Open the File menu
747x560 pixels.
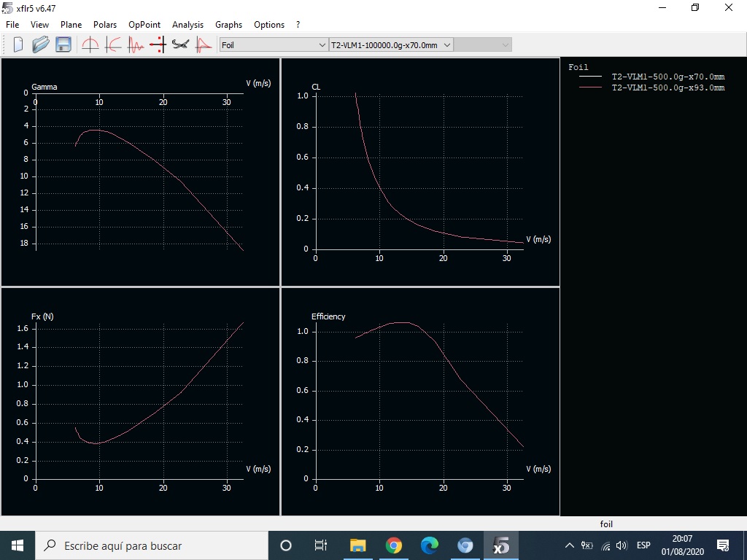tap(12, 25)
